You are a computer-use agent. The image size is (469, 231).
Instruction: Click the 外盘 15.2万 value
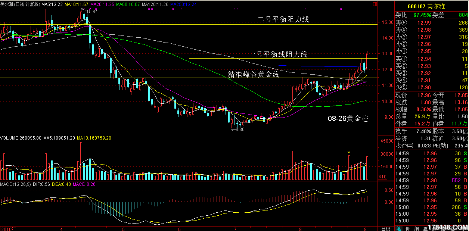pos(422,124)
